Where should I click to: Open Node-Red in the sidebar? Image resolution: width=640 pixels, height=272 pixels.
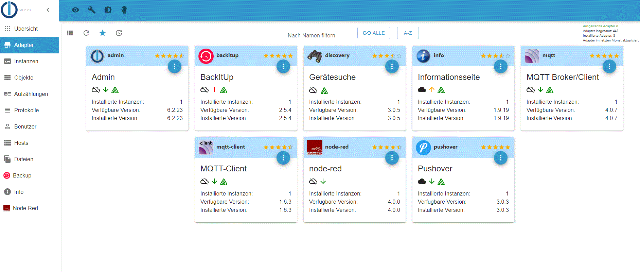pos(29,208)
